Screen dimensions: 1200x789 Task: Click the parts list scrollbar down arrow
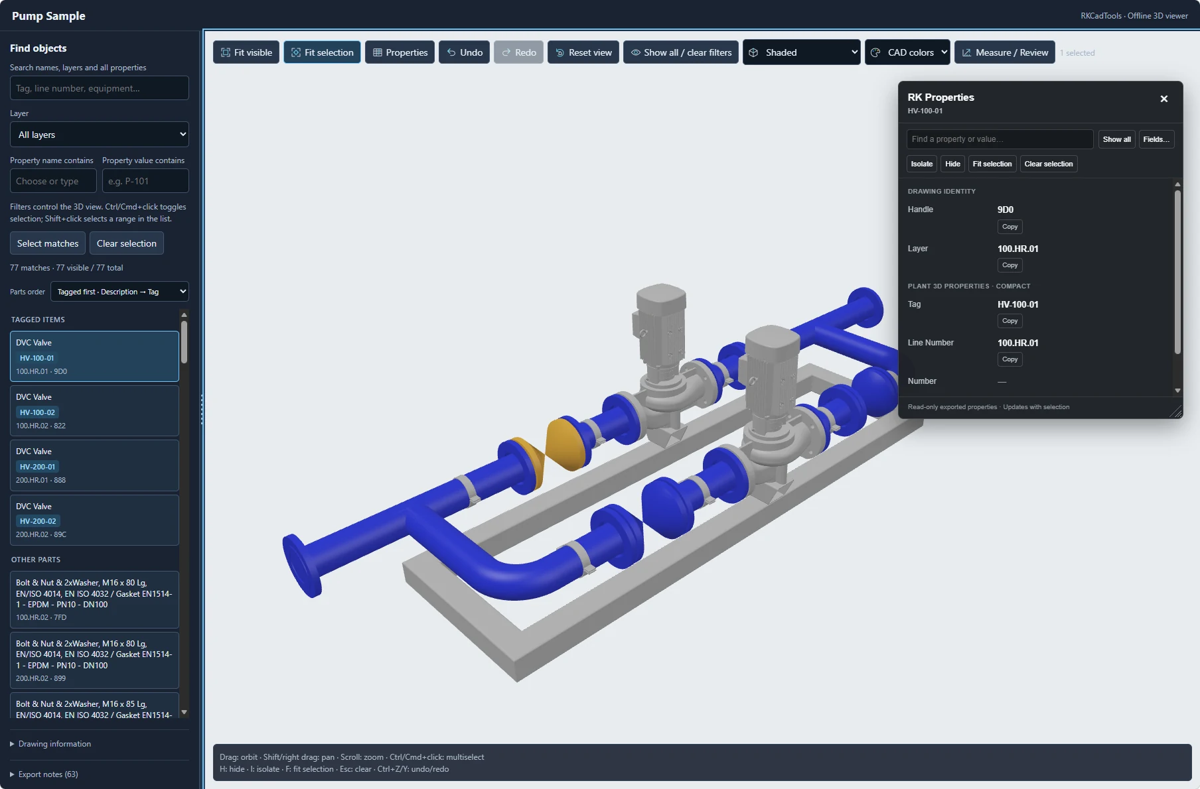tap(185, 712)
